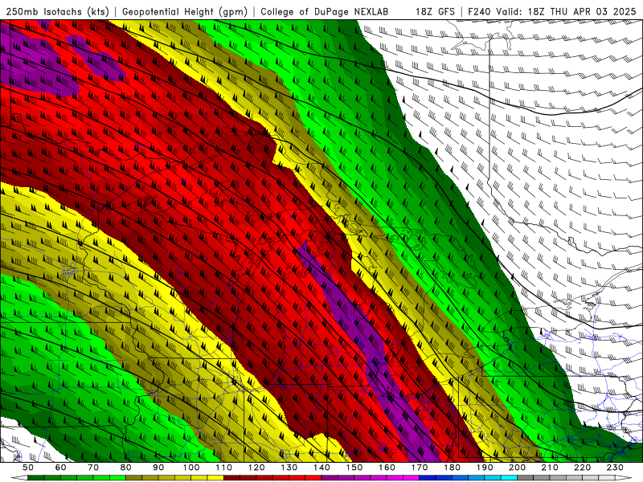Click the '210' value on color scale

click(x=550, y=468)
